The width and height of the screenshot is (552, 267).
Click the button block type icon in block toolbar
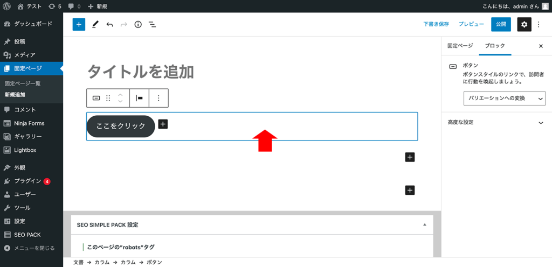tap(96, 98)
